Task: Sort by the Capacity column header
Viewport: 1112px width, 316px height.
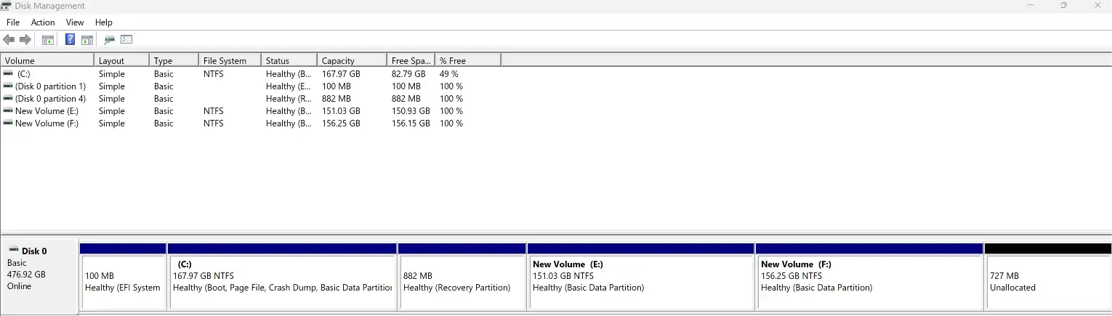Action: tap(352, 60)
